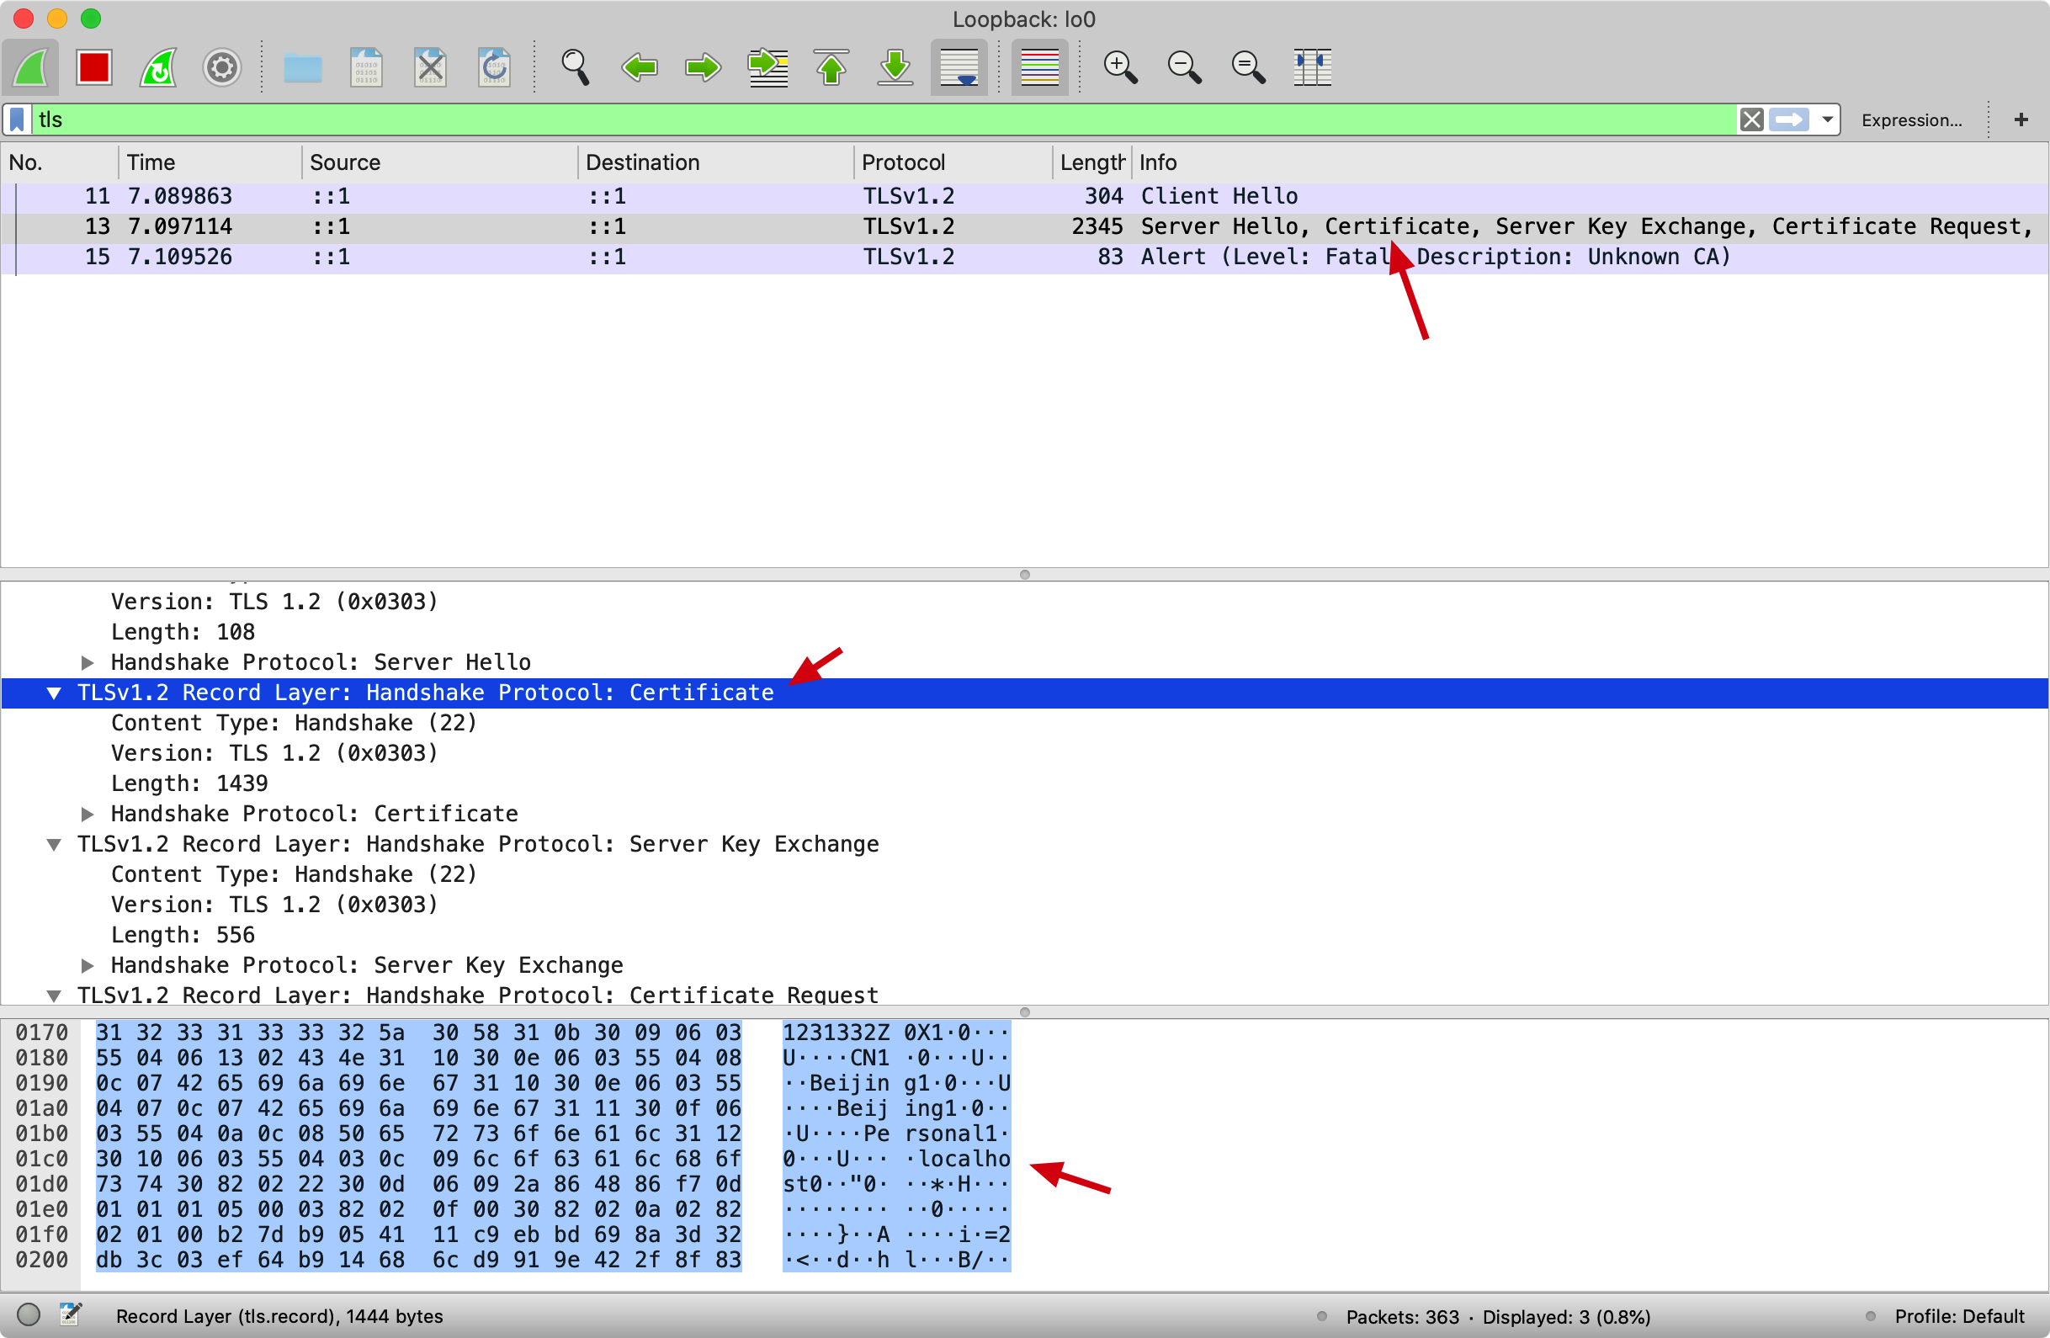Toggle packet list colorization

tap(1039, 67)
